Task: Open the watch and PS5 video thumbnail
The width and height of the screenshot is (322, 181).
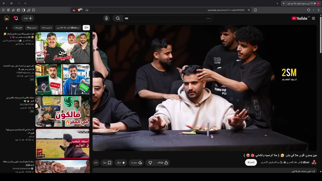Action: click(63, 79)
